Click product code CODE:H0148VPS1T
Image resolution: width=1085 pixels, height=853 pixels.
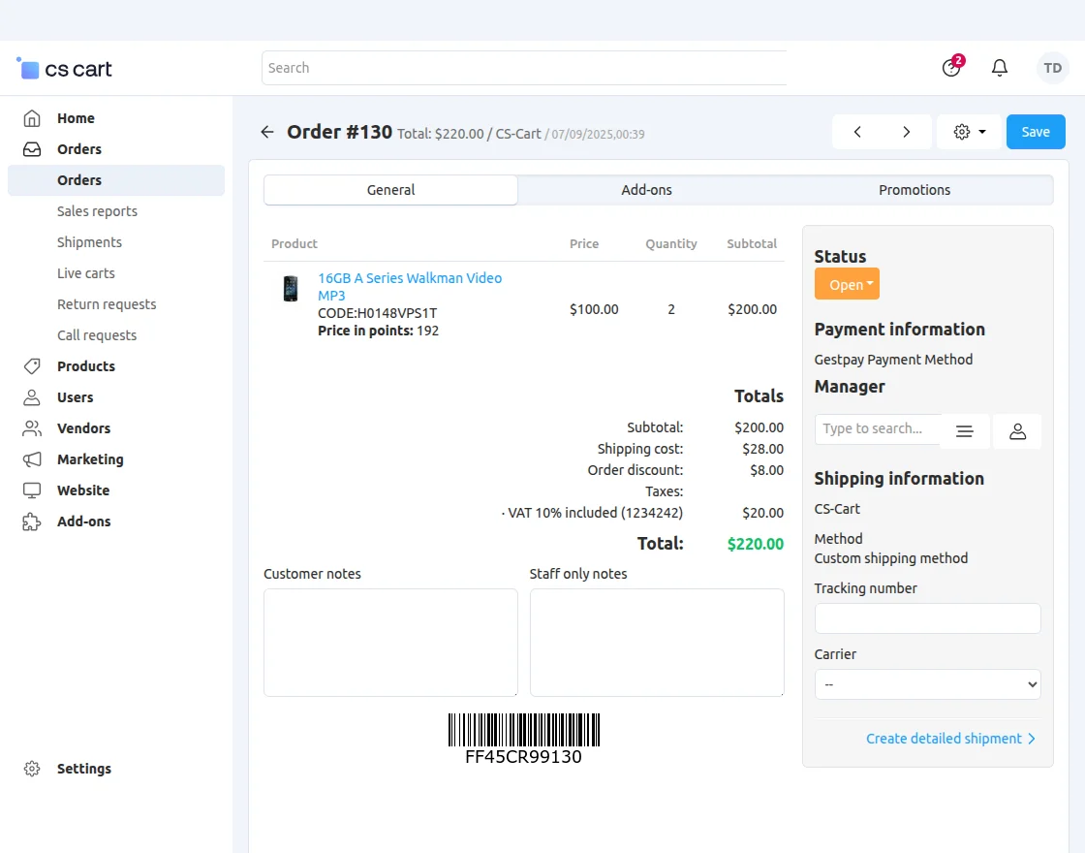(x=377, y=313)
